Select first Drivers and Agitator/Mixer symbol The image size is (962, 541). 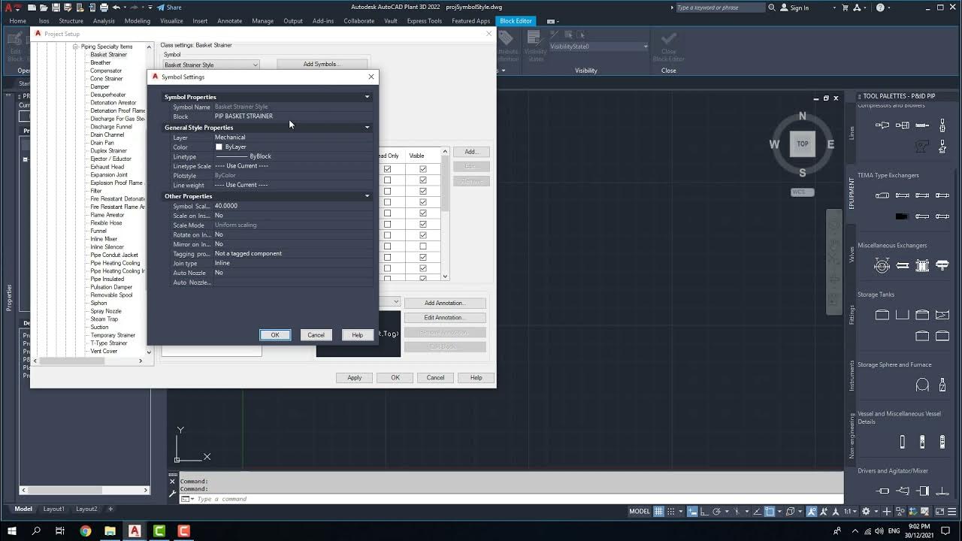882,491
